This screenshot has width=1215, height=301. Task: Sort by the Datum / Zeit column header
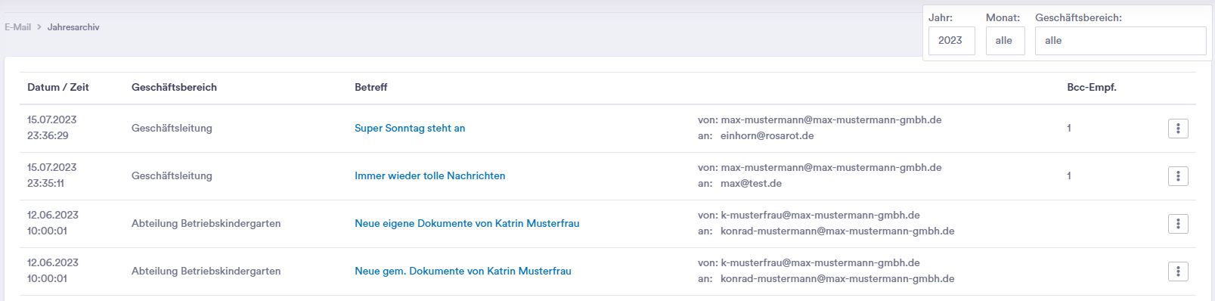click(58, 88)
